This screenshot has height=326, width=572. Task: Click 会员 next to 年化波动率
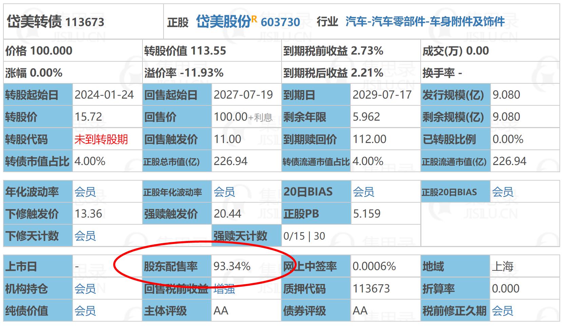click(85, 192)
